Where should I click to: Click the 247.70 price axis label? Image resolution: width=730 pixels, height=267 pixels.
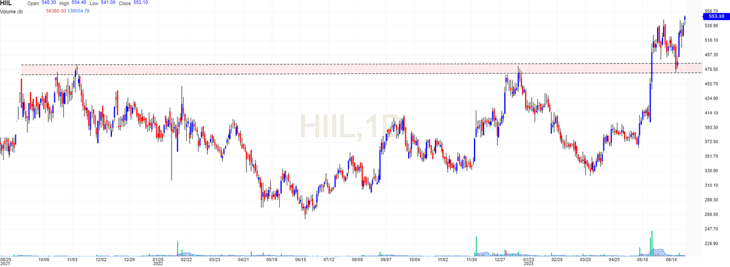(712, 229)
